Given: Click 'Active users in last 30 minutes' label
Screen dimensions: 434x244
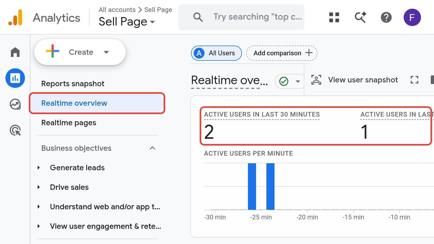Looking at the screenshot, I should (x=262, y=114).
